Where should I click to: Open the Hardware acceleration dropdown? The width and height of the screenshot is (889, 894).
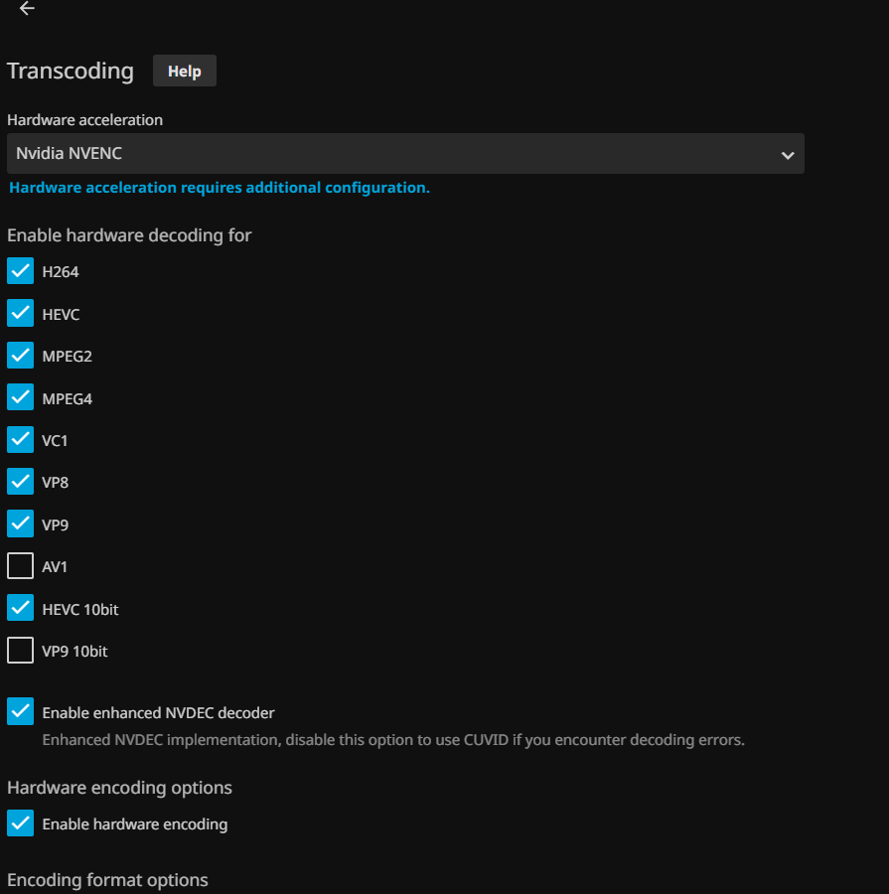tap(397, 154)
